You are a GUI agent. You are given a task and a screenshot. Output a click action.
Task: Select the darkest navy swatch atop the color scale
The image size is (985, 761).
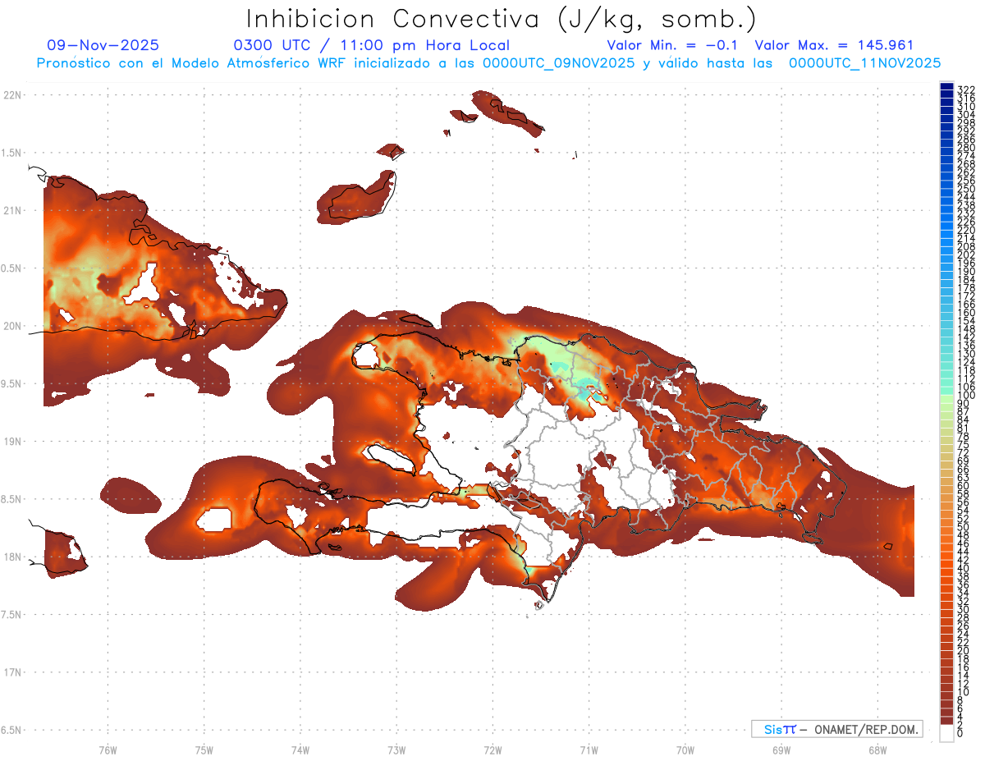coord(946,86)
